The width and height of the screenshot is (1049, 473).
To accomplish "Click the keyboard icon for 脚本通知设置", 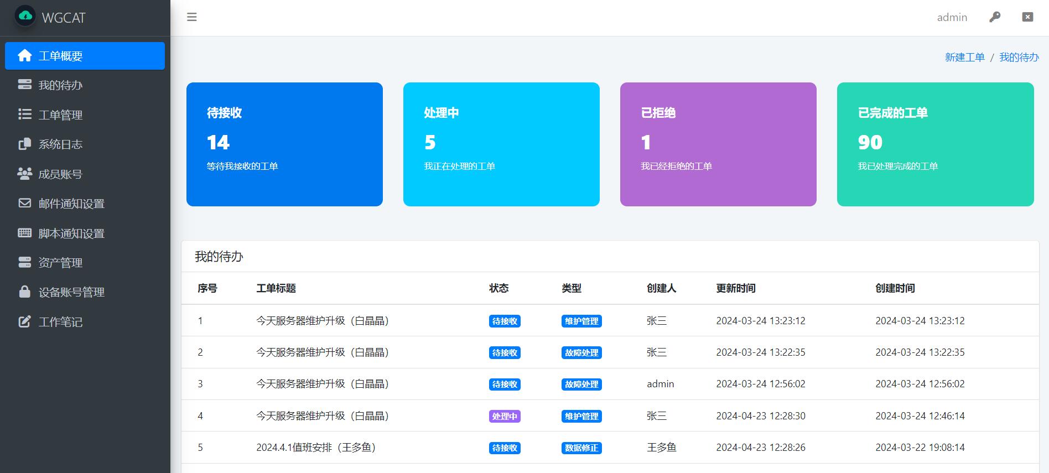I will point(25,233).
